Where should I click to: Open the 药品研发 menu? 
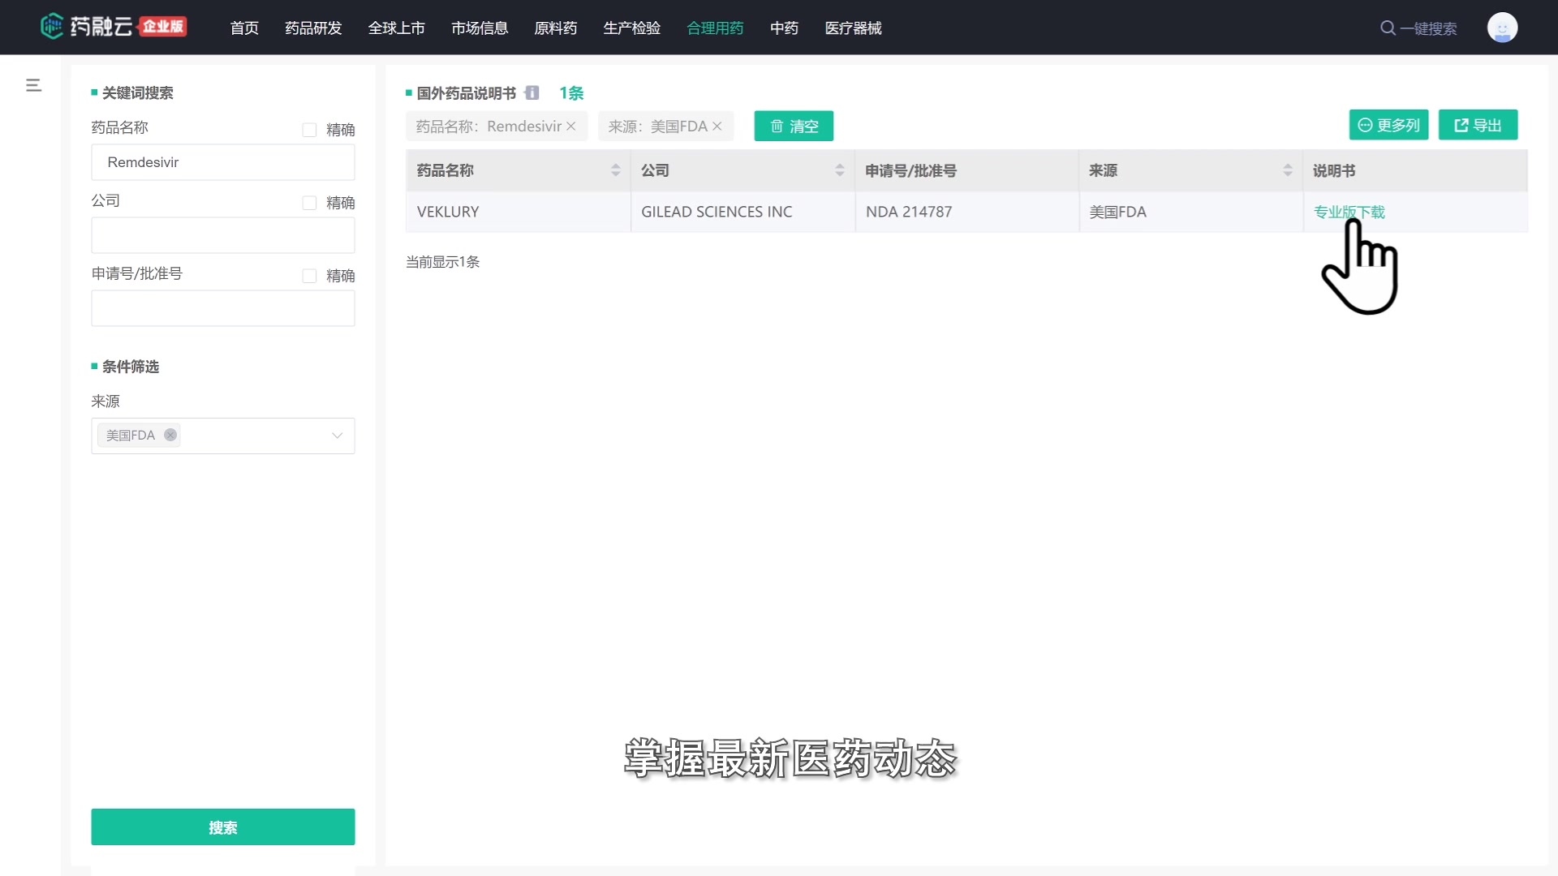[313, 28]
